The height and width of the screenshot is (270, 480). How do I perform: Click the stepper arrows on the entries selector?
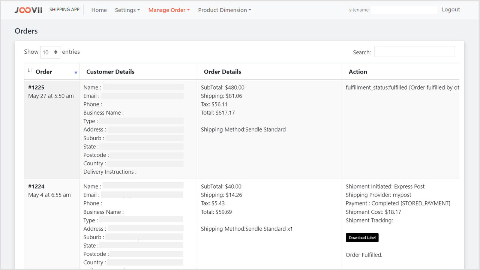55,52
